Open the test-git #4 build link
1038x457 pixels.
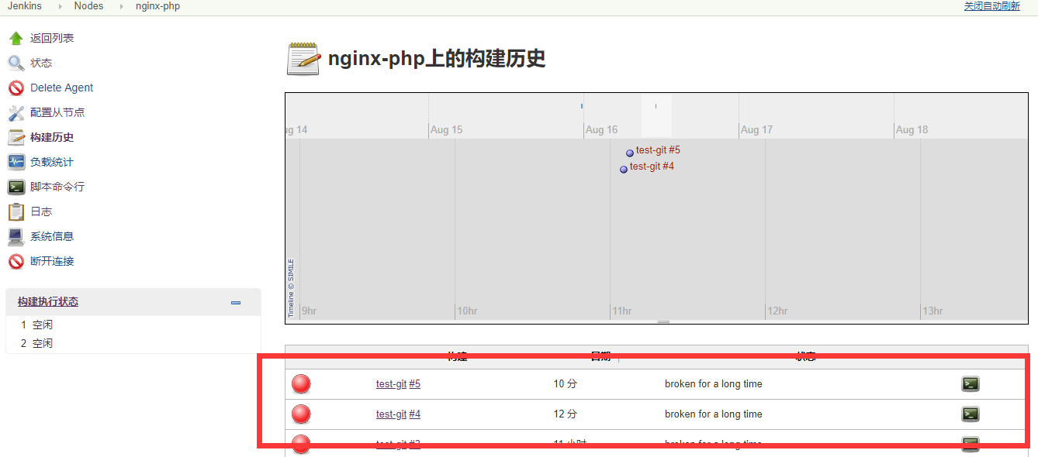(x=398, y=414)
